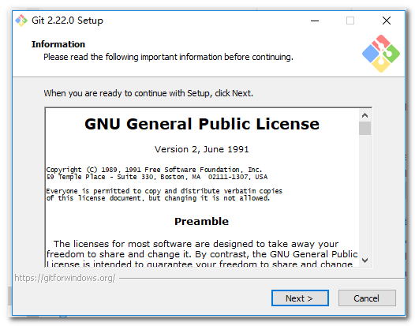
Task: Click the '59 Temple Place' address line
Action: [157, 177]
